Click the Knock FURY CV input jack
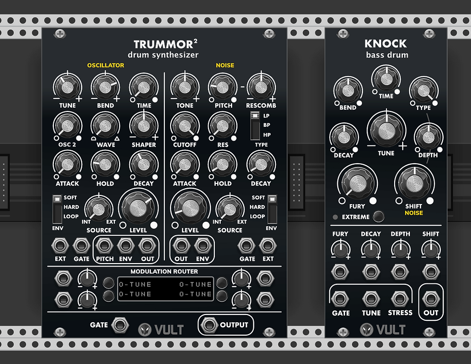The image size is (471, 364). (340, 272)
